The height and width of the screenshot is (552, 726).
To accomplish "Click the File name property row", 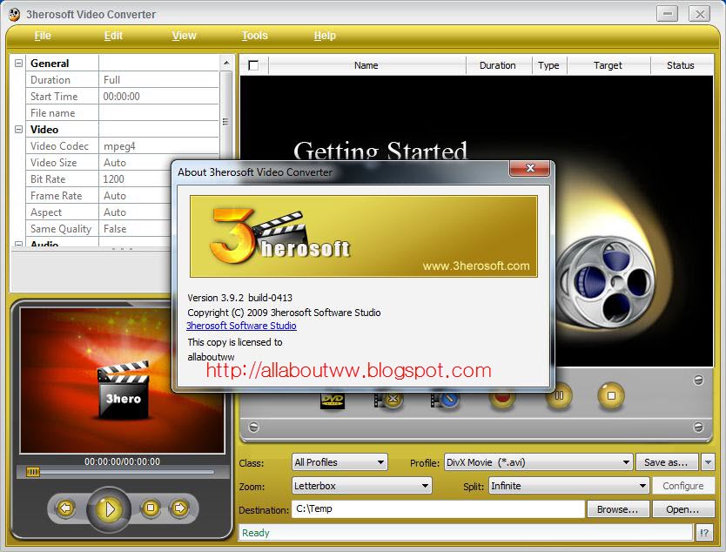I will coord(122,112).
